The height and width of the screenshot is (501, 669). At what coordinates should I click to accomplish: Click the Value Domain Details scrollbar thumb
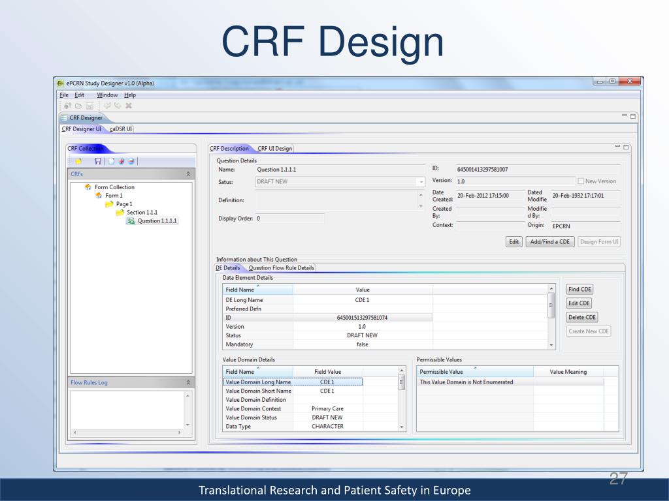402,382
